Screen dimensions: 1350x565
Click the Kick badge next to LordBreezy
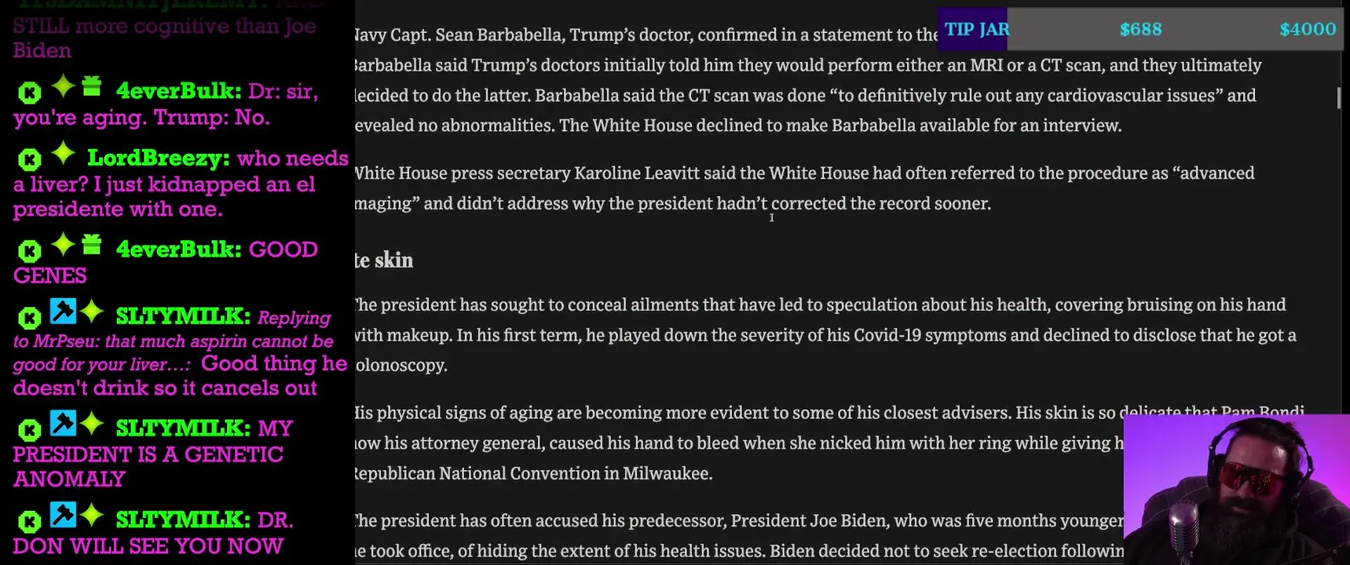[30, 159]
